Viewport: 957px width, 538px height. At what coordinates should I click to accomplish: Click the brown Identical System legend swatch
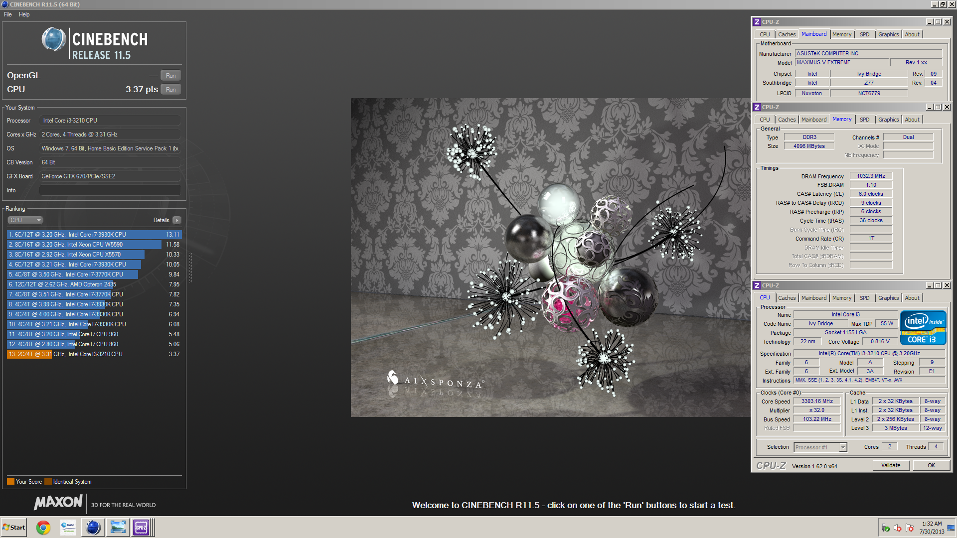click(48, 482)
